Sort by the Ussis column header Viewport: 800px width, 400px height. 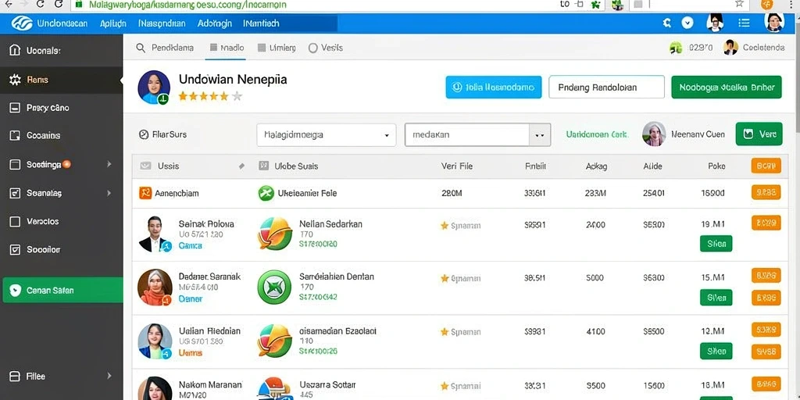pyautogui.click(x=168, y=166)
